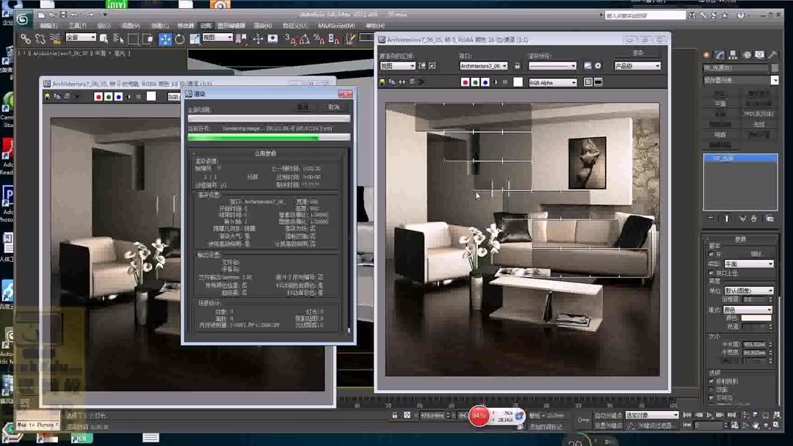
Task: Select the Rotate tool in main toolbar
Action: coord(179,38)
